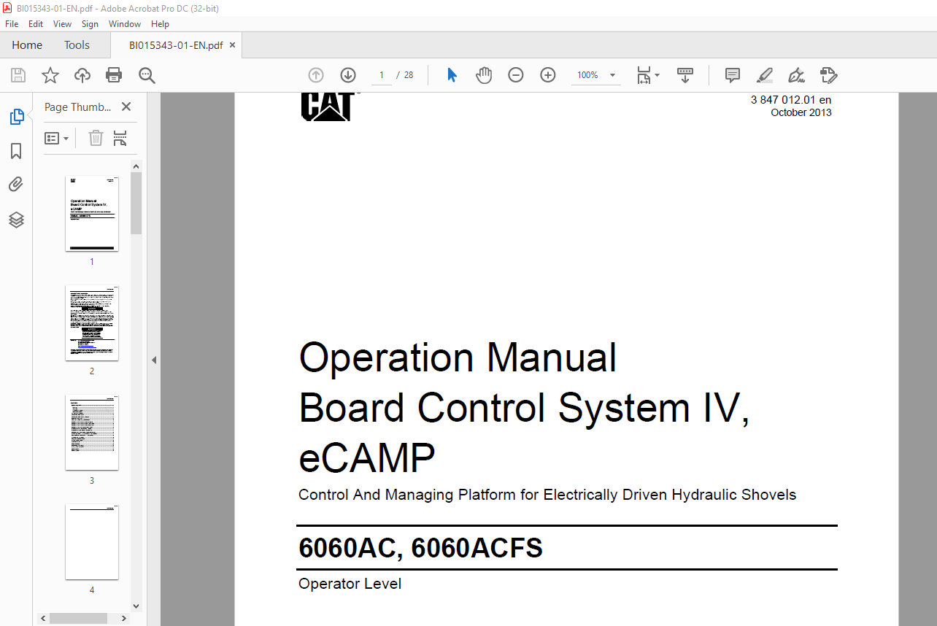Screen dimensions: 937x626
Task: Click the 'Operator Level' text
Action: (x=350, y=584)
